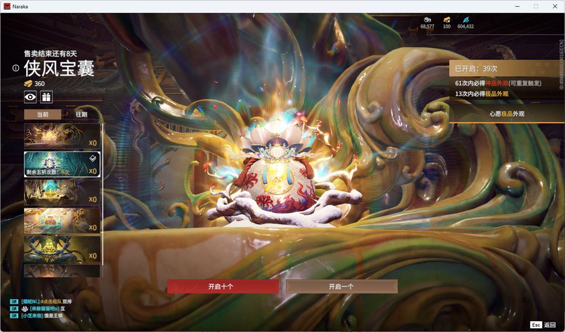This screenshot has height=332, width=565.
Task: Click the second chat channel icon by 来躲猫猫吧o
Action: pyautogui.click(x=14, y=309)
